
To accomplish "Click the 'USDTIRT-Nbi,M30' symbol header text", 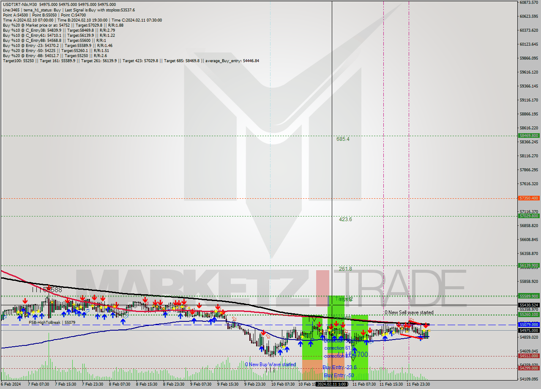I will click(x=20, y=4).
